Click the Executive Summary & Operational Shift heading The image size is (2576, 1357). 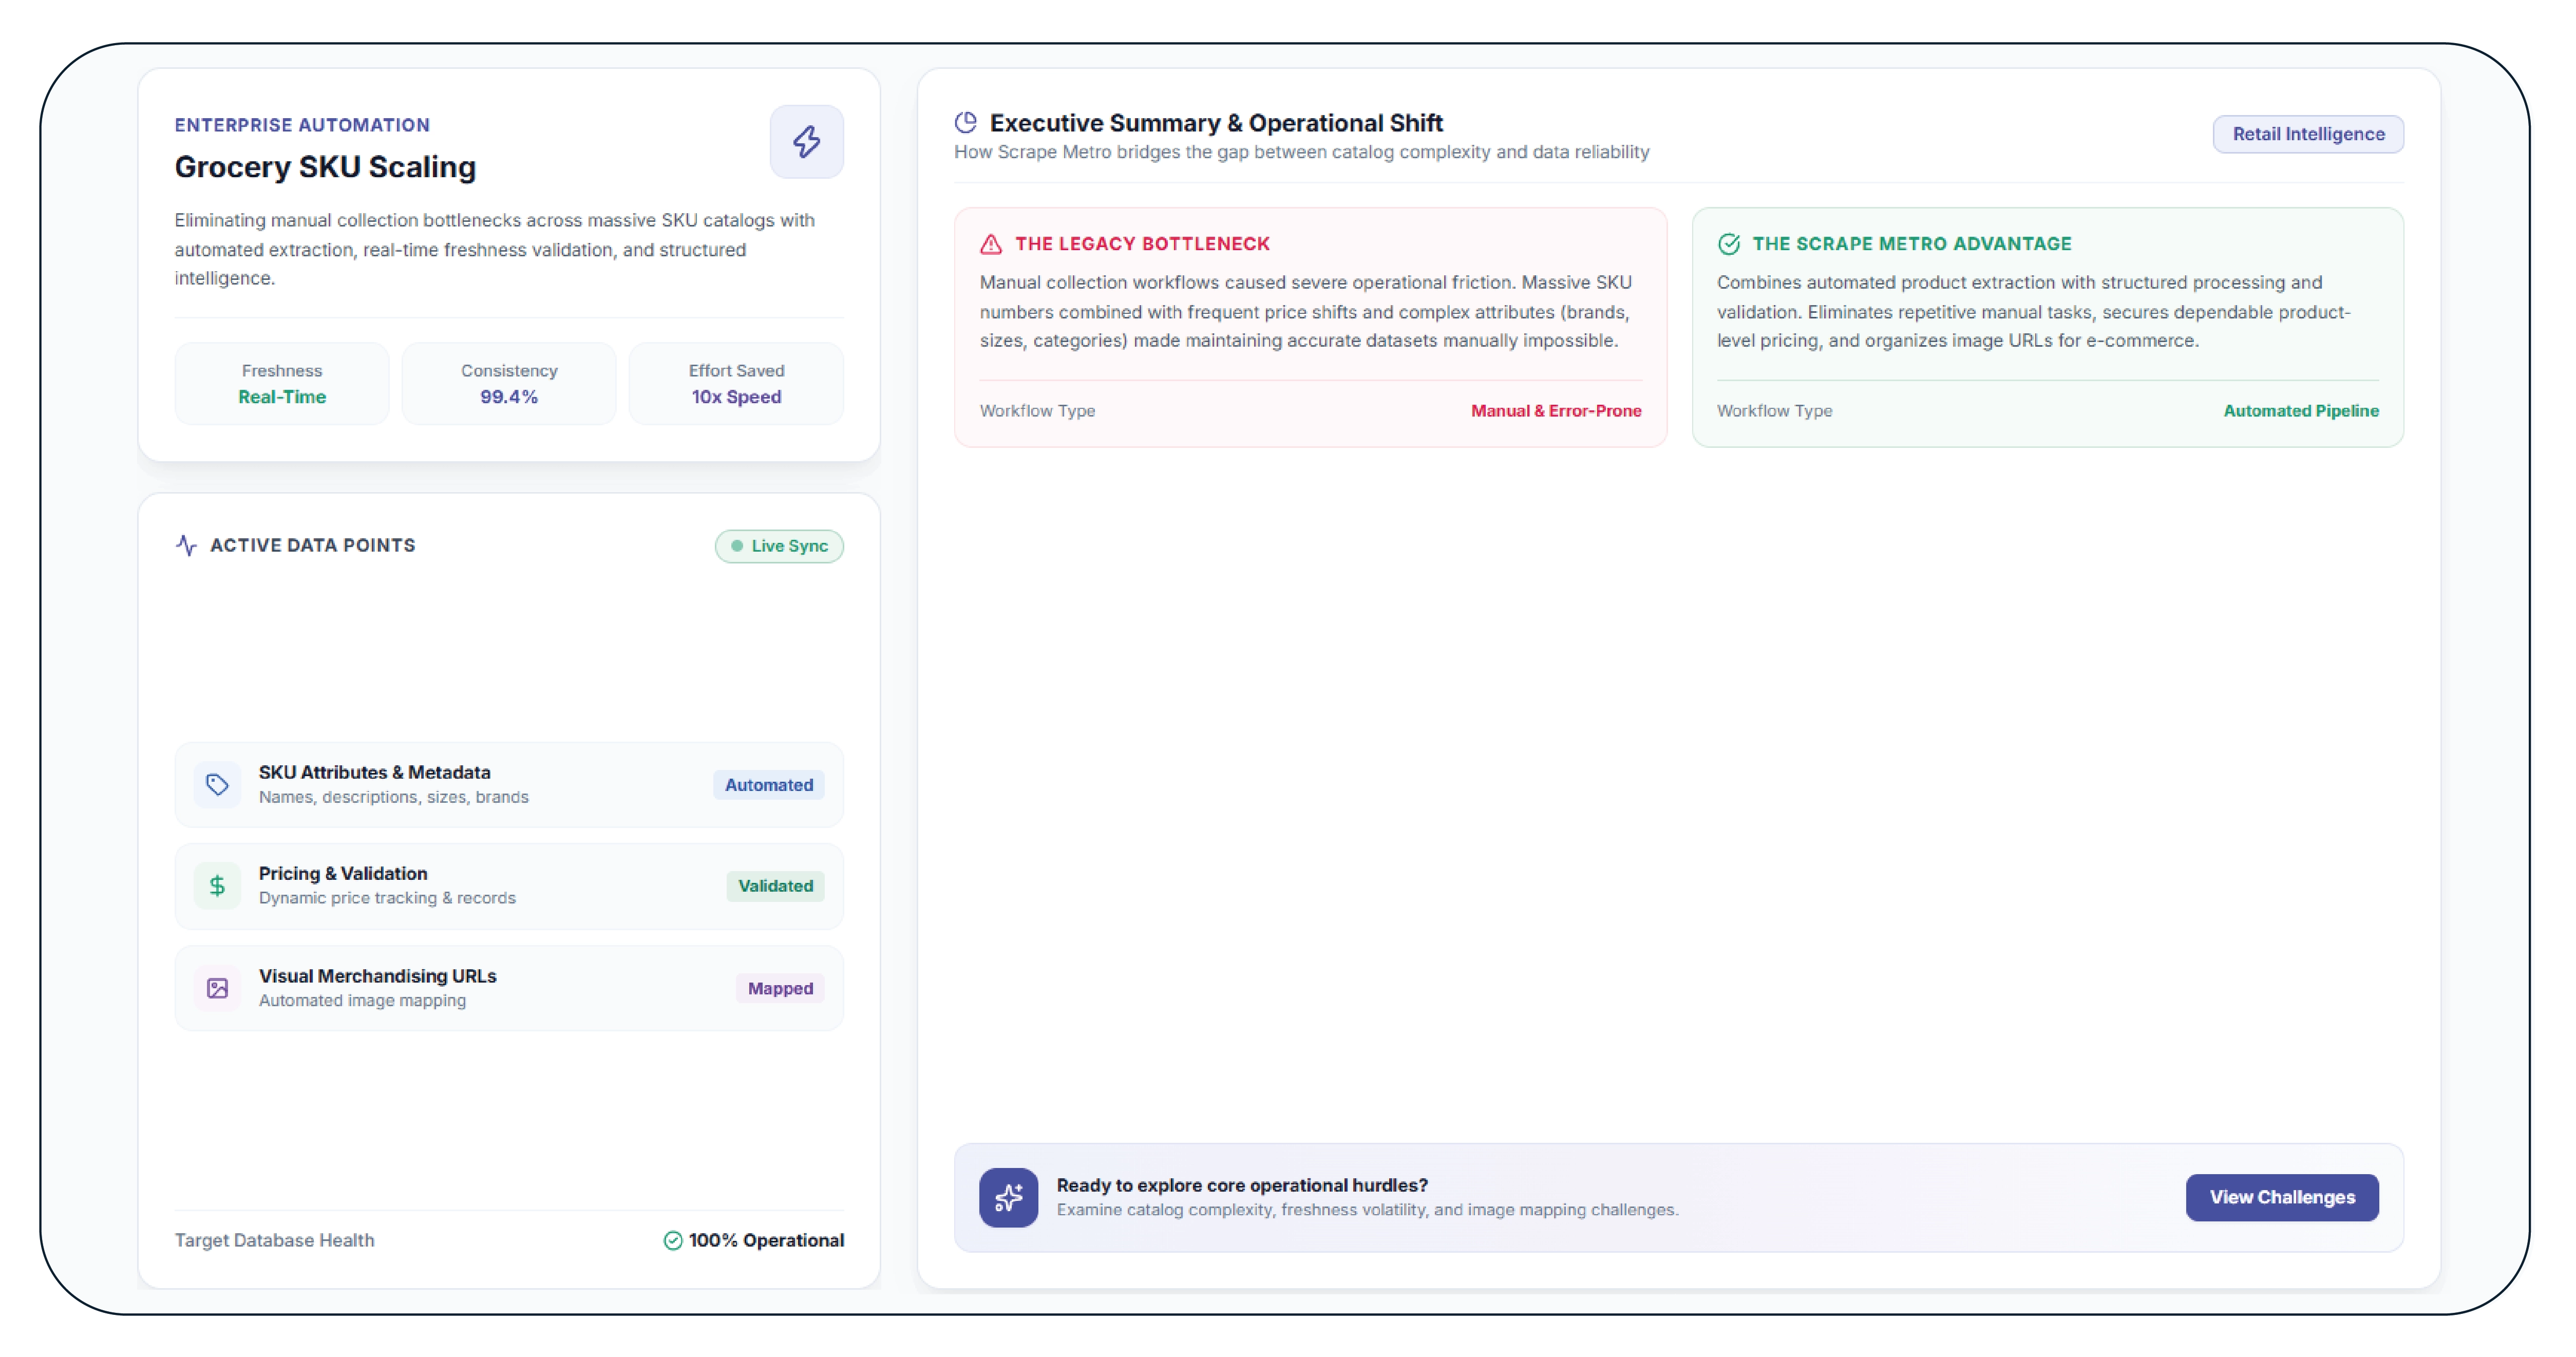pos(1216,123)
